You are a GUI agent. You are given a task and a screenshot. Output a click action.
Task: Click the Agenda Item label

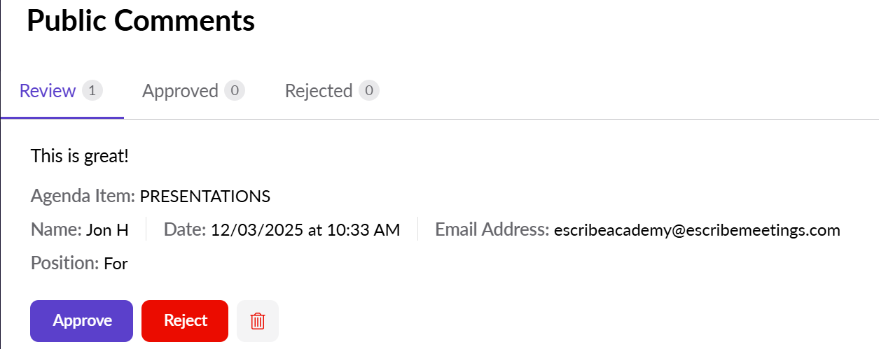click(x=83, y=196)
